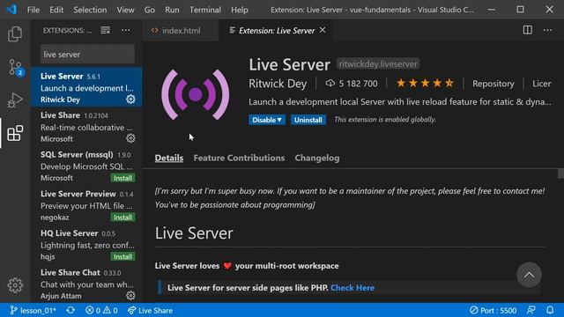The height and width of the screenshot is (317, 564).
Task: Open Source Control view with 2 changes
Action: tap(16, 67)
